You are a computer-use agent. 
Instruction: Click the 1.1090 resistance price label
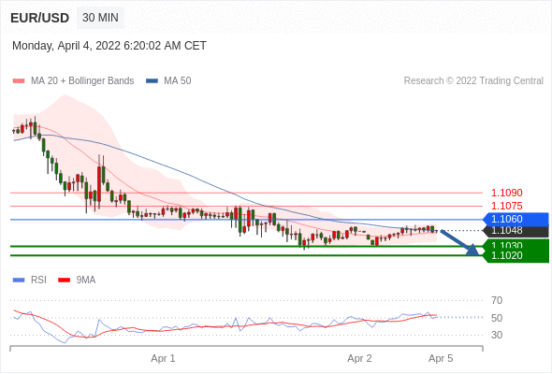coord(506,193)
